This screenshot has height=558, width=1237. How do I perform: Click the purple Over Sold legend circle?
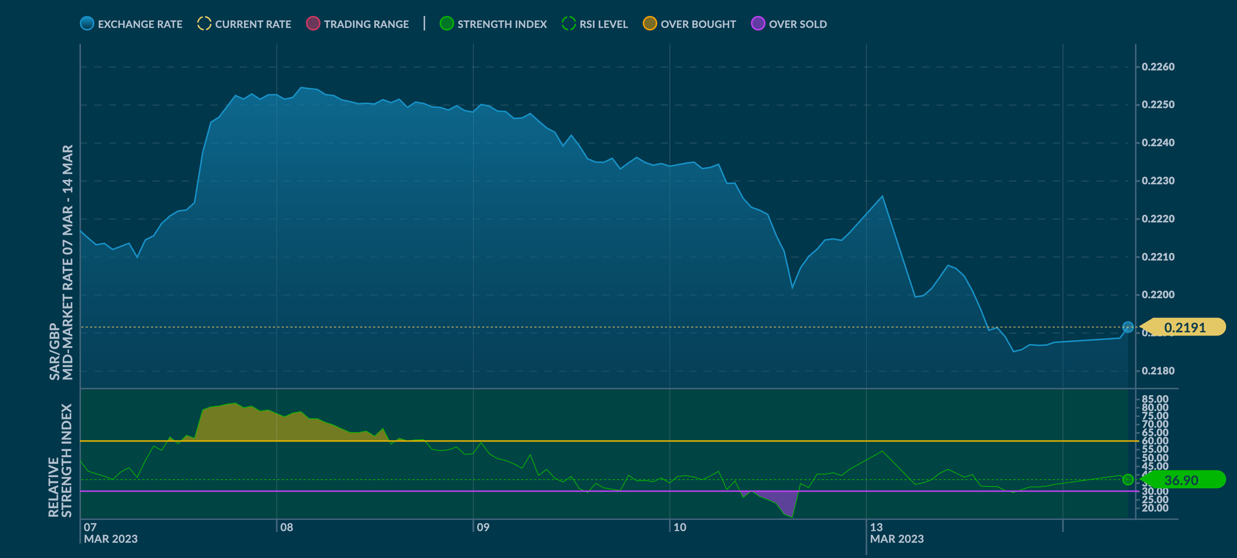coord(758,24)
